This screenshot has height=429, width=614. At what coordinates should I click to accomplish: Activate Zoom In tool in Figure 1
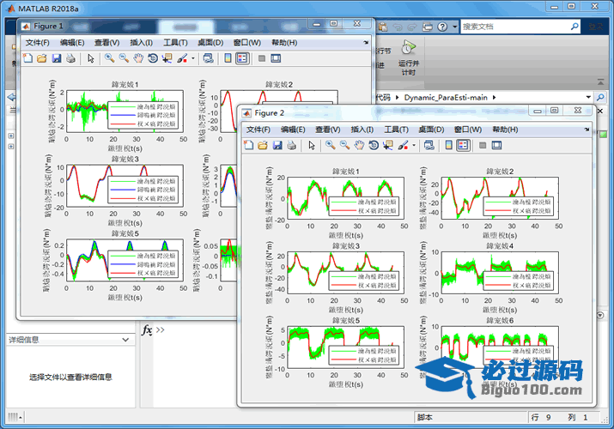pyautogui.click(x=109, y=58)
